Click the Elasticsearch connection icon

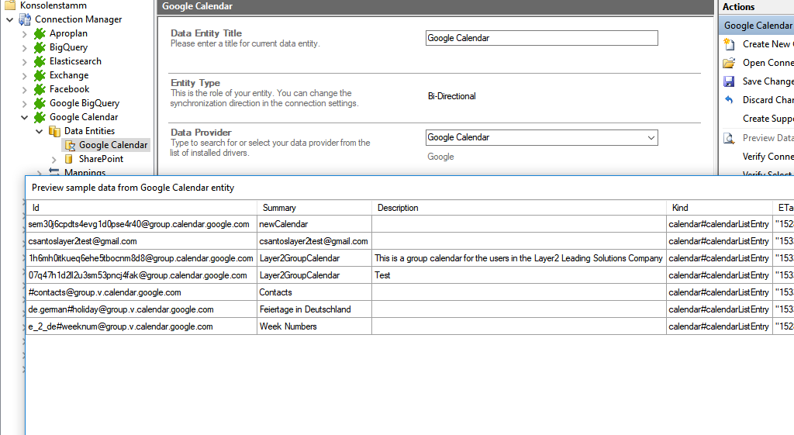40,61
